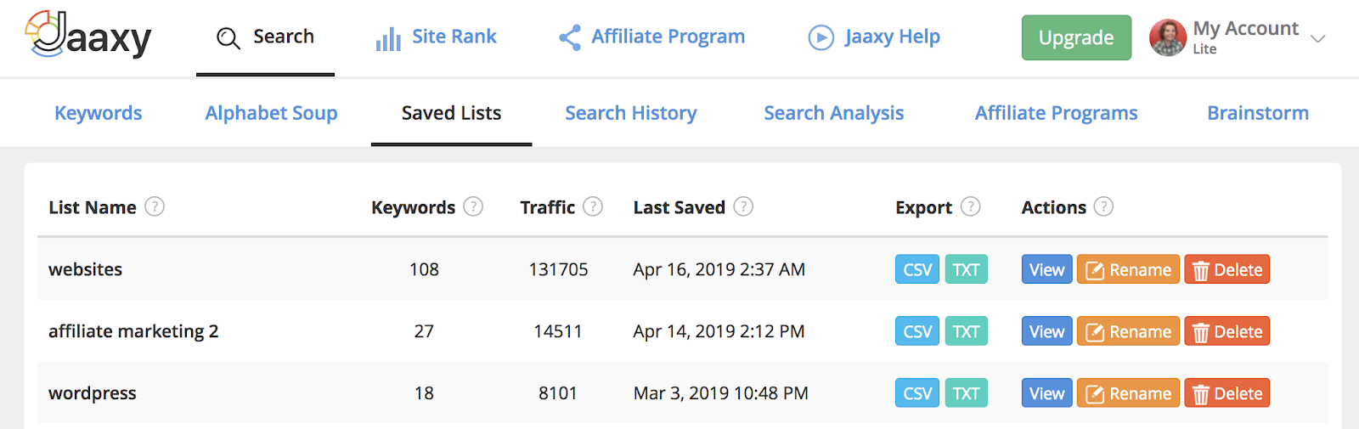View the wordpress saved list
Image resolution: width=1359 pixels, height=429 pixels.
1046,393
